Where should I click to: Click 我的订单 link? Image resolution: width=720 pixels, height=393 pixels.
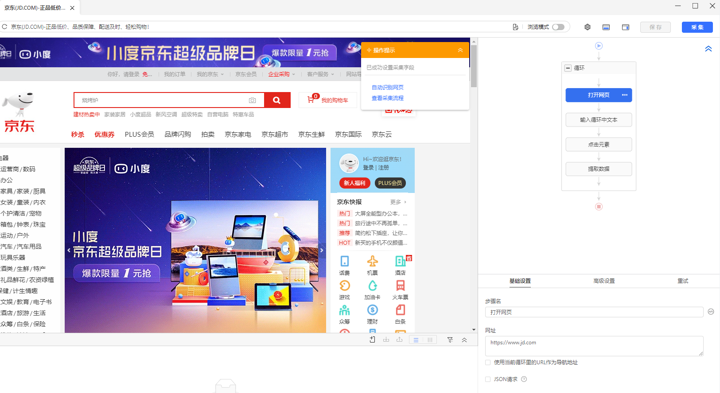pos(175,74)
